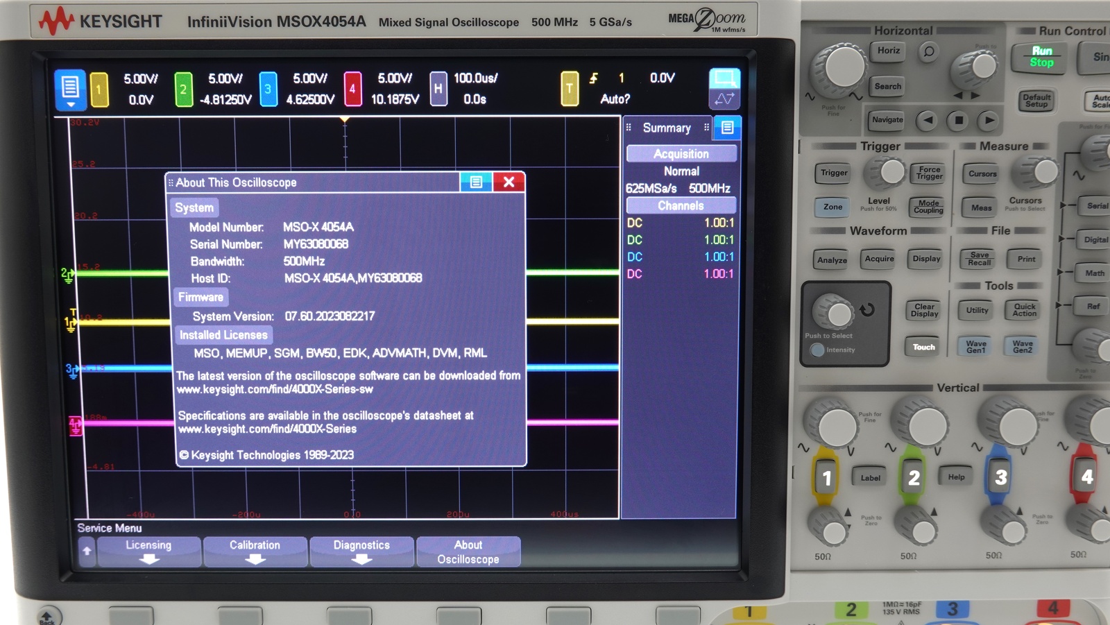Click the navigate backward arrow button
This screenshot has width=1110, height=625.
(928, 120)
